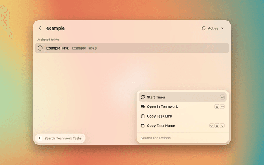The width and height of the screenshot is (264, 165).
Task: Click the shift key hint on Copy Task Name
Action: point(212,125)
